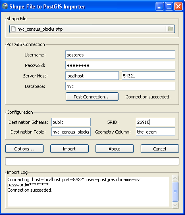The width and height of the screenshot is (185, 215).
Task: Click the 'Username:' label
Action: click(35, 55)
